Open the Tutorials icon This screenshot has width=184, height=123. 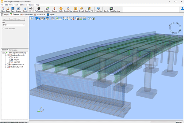pos(98,9)
